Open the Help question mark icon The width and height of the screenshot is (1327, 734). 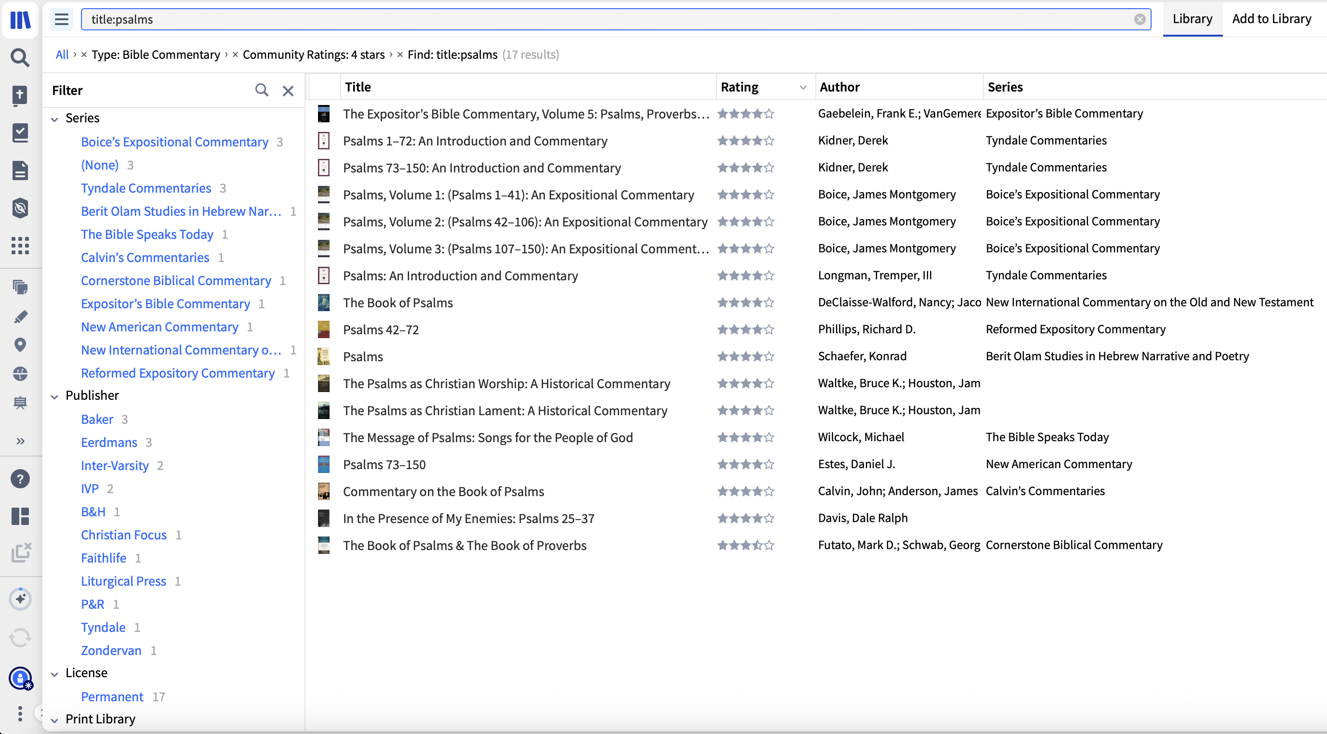coord(20,479)
